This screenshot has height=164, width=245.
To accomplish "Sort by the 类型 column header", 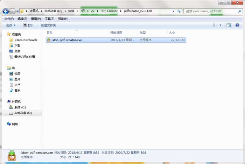I will tap(142, 33).
